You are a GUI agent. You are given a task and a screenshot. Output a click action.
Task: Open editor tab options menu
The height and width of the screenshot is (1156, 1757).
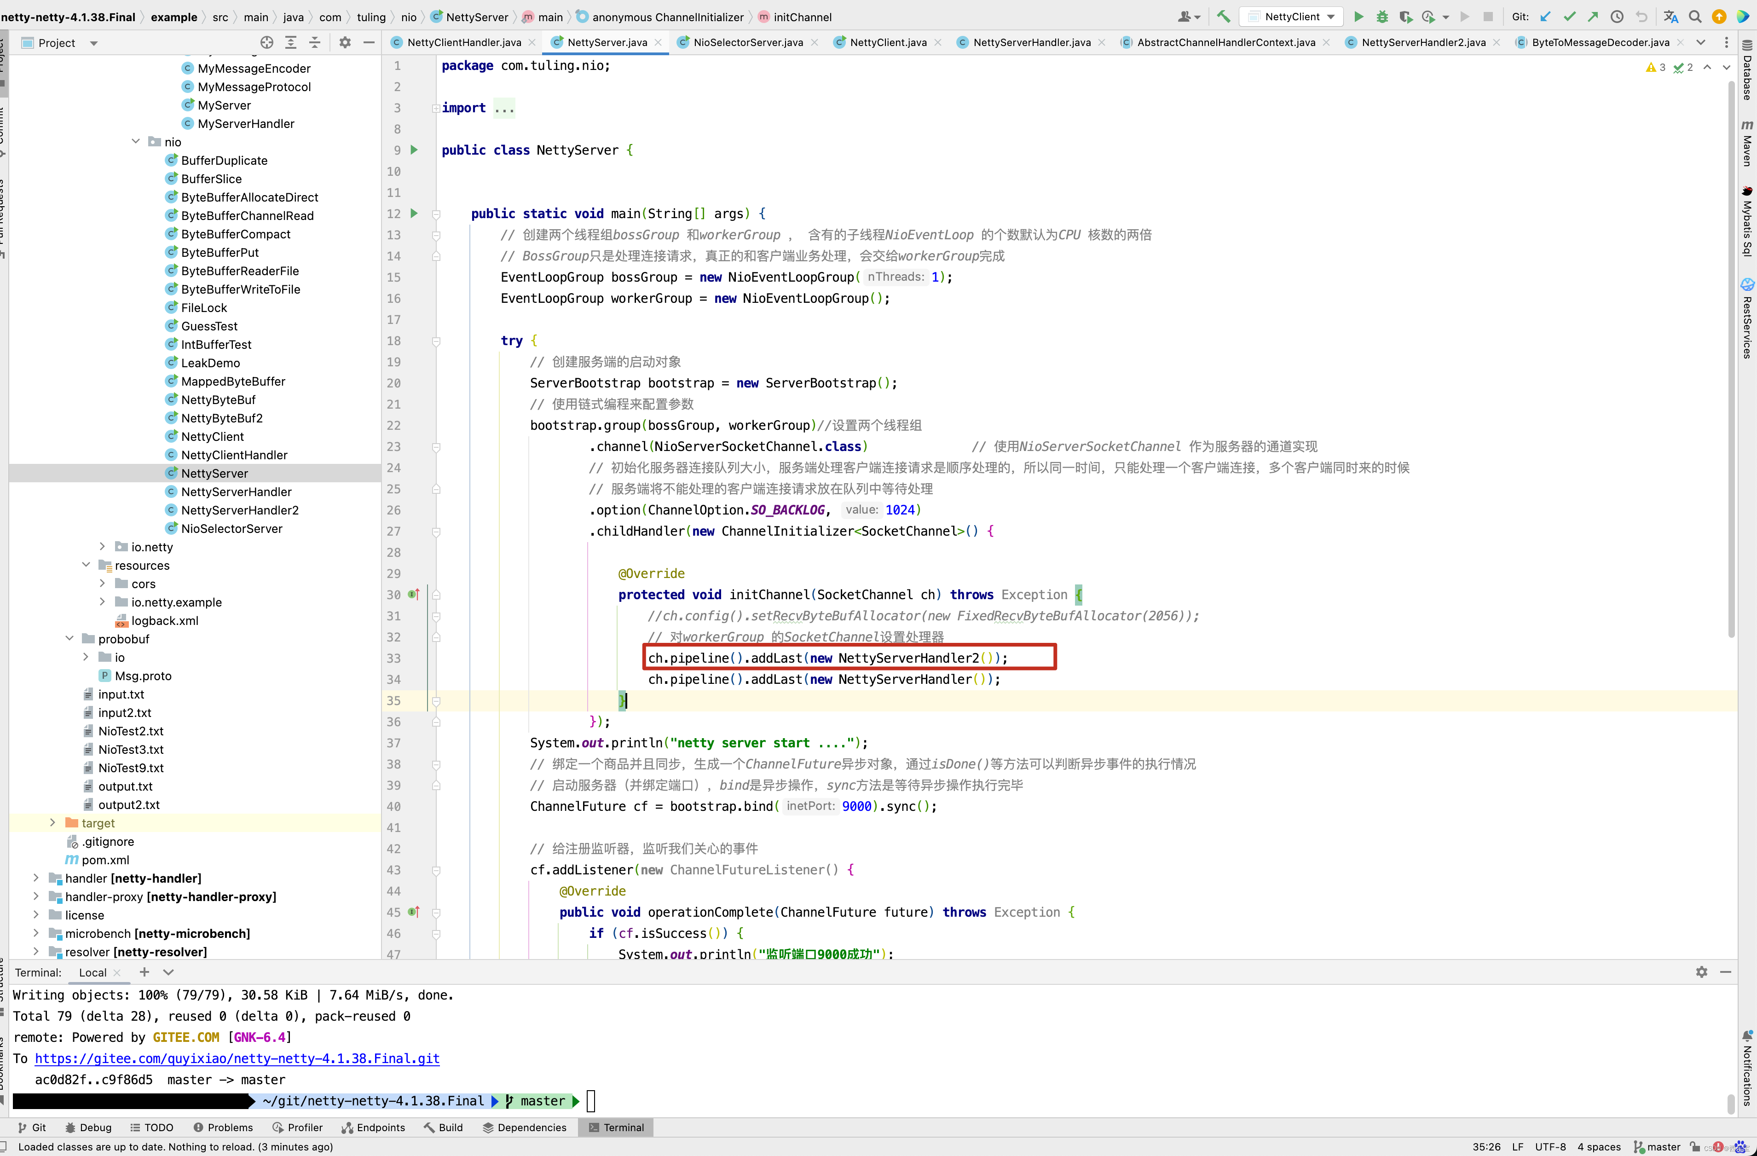[x=1726, y=43]
